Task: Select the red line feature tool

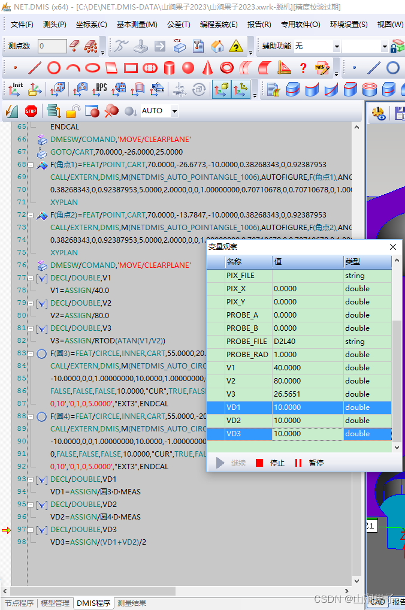Action: pos(35,68)
